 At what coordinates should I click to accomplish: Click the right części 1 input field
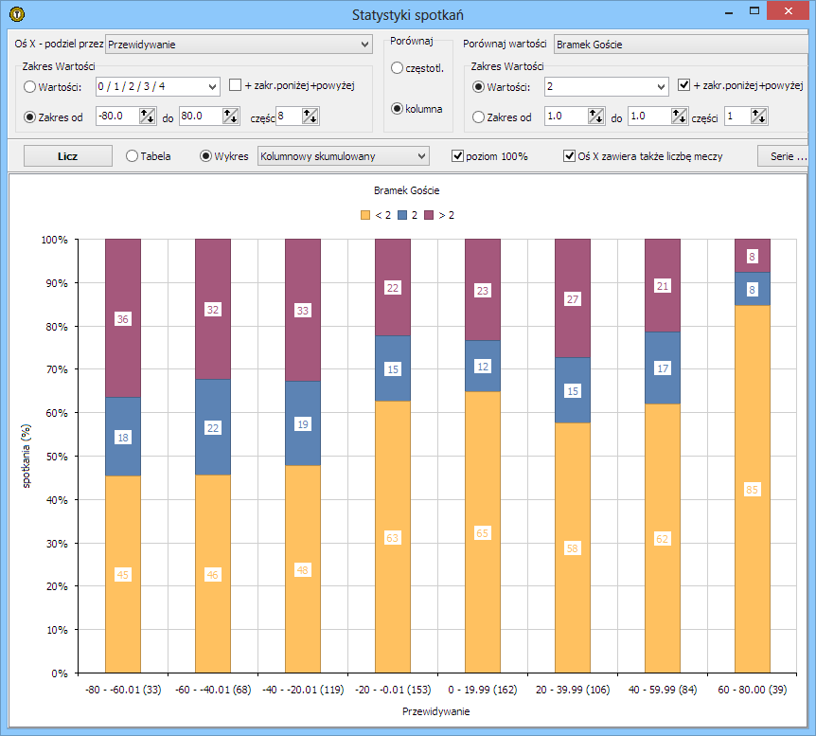pos(737,117)
